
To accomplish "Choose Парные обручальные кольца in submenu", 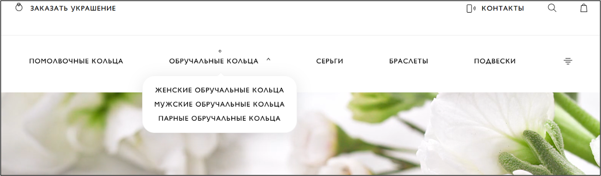I will point(219,119).
